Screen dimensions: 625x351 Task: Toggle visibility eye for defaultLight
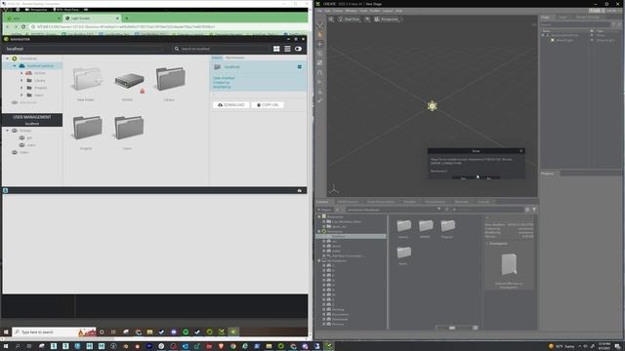coord(592,40)
